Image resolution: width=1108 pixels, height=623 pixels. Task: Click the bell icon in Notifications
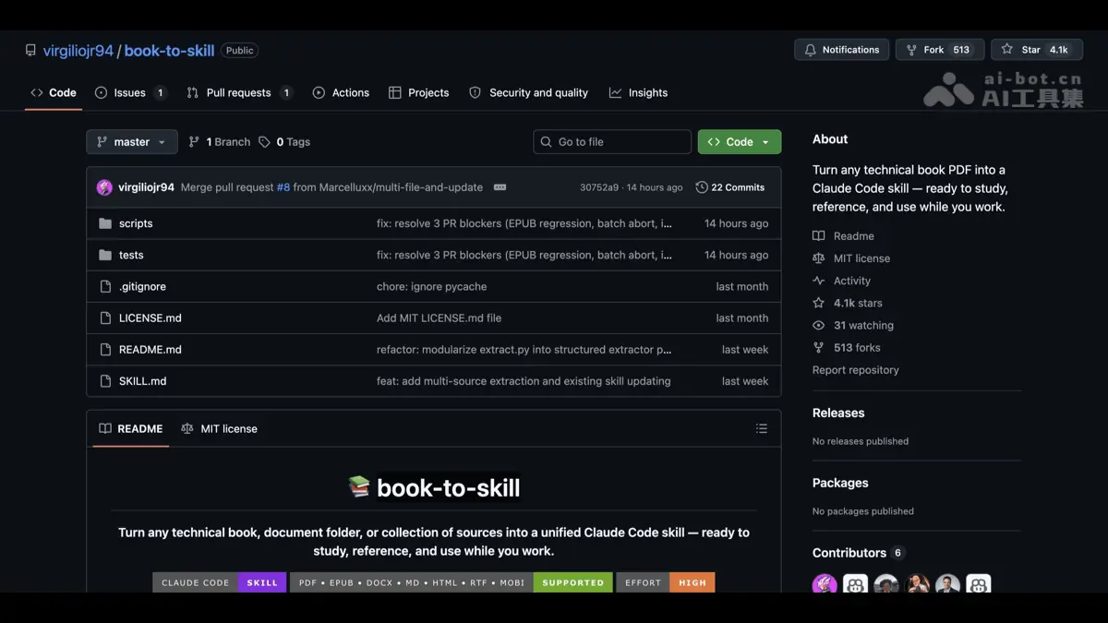(810, 50)
